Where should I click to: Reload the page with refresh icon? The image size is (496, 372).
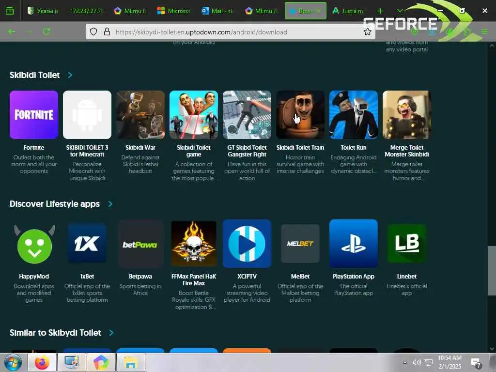point(46,31)
